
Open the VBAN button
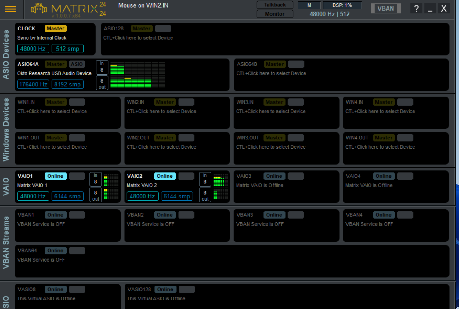point(386,9)
